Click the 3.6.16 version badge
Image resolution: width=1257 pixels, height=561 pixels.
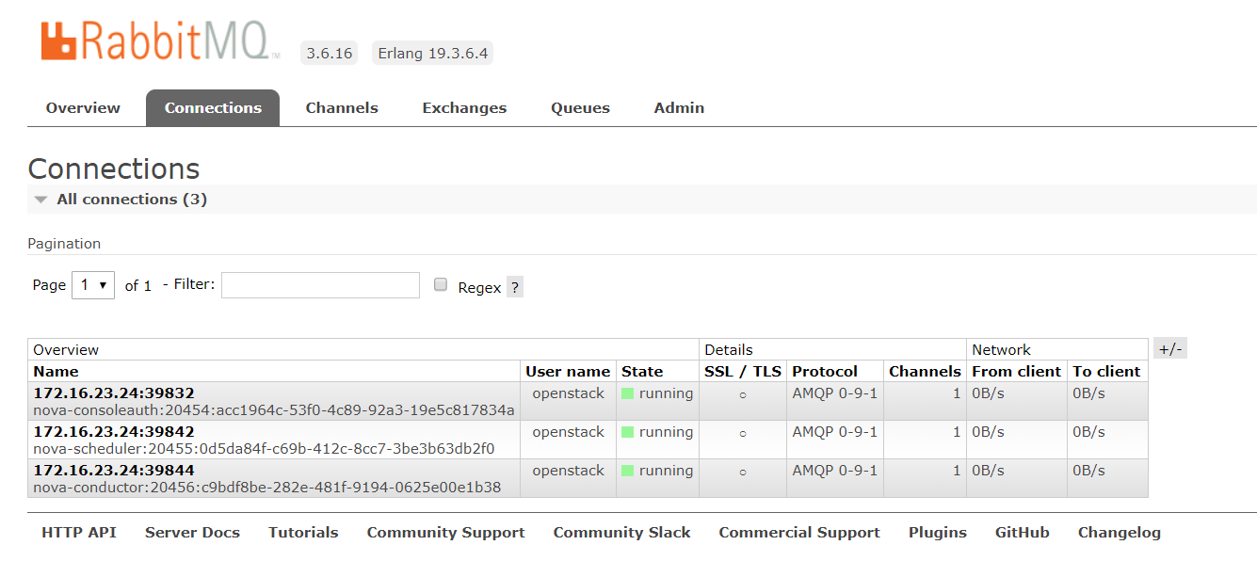point(328,53)
